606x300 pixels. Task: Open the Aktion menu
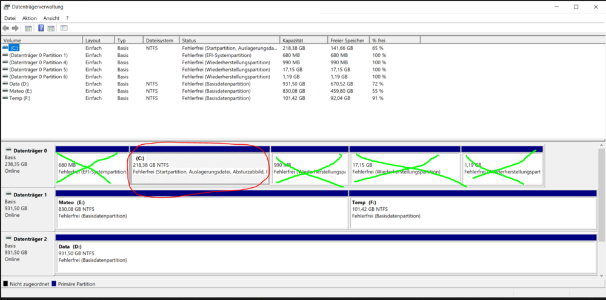(x=30, y=18)
